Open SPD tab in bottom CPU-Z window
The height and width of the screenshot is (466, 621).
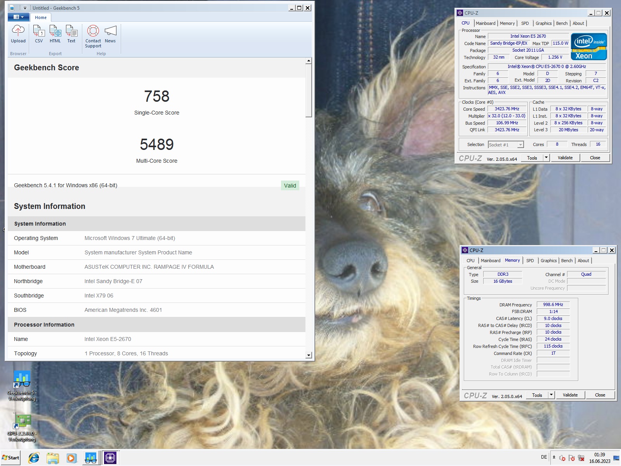click(530, 261)
